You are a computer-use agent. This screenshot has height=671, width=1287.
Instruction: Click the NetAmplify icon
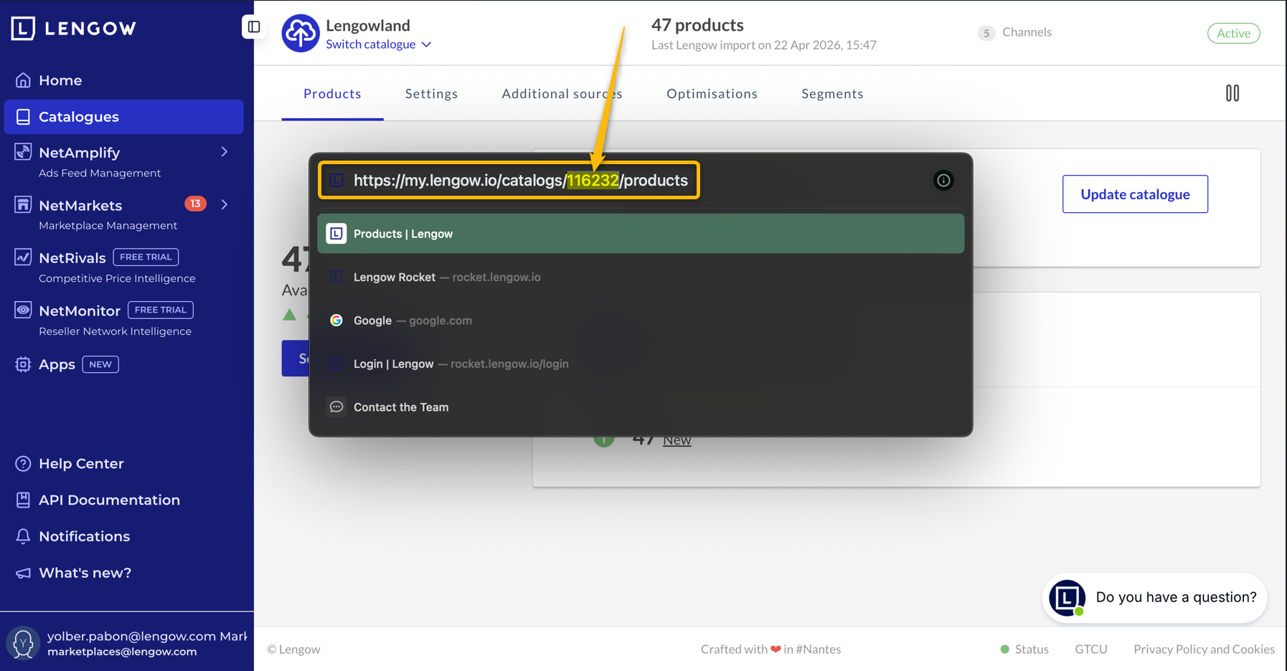pos(23,152)
